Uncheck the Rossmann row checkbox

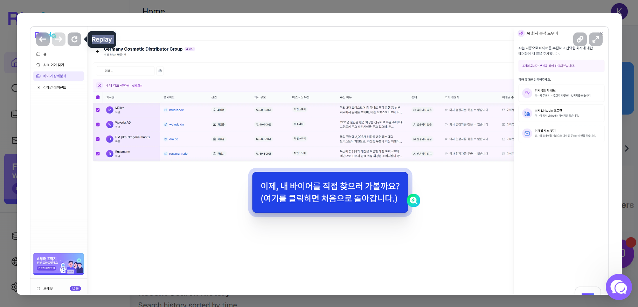[x=98, y=154]
